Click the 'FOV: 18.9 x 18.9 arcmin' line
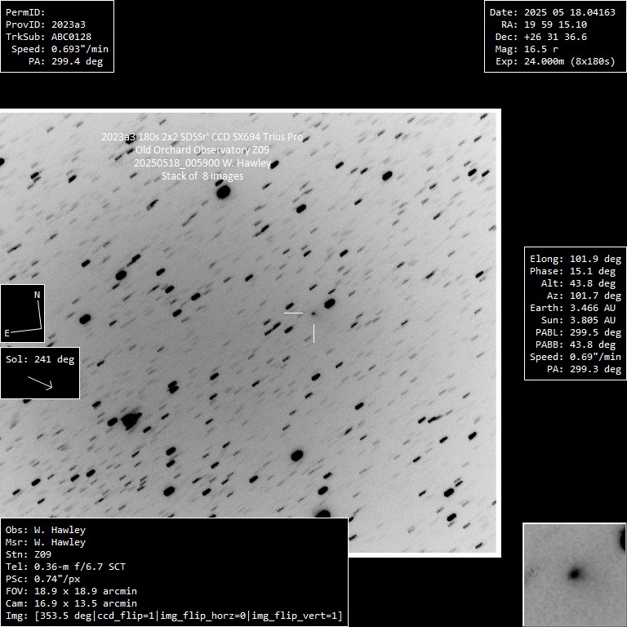Screen dimensions: 627x627 tap(71, 591)
